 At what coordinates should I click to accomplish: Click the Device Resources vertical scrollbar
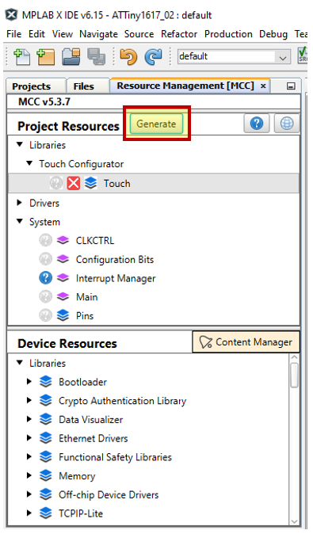point(294,441)
